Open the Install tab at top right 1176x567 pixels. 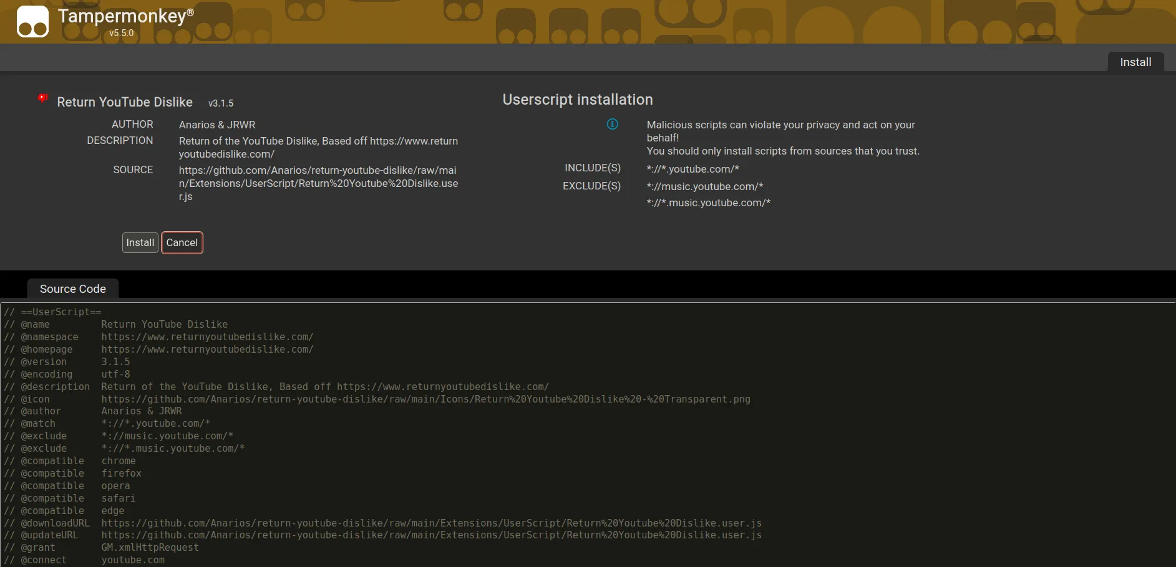point(1135,62)
